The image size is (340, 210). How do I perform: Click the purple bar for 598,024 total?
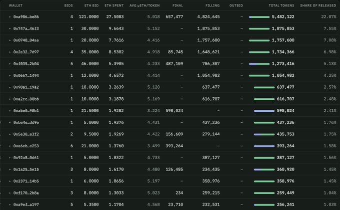pyautogui.click(x=264, y=111)
